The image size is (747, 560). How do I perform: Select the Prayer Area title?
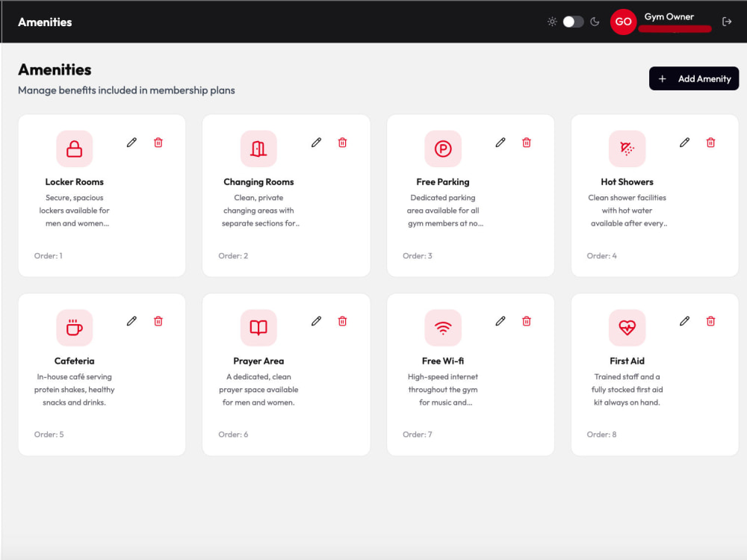(258, 361)
